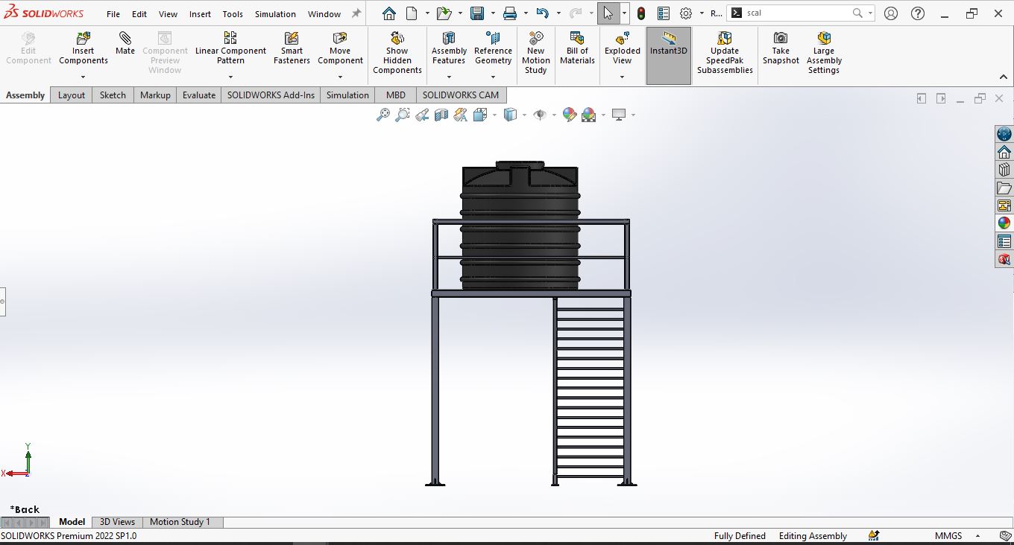This screenshot has width=1014, height=545.
Task: Expand Insert Components dropdown arrow
Action: point(84,77)
